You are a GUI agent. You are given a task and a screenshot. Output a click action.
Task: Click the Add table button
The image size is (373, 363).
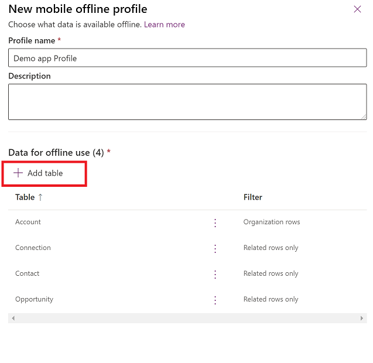click(45, 173)
